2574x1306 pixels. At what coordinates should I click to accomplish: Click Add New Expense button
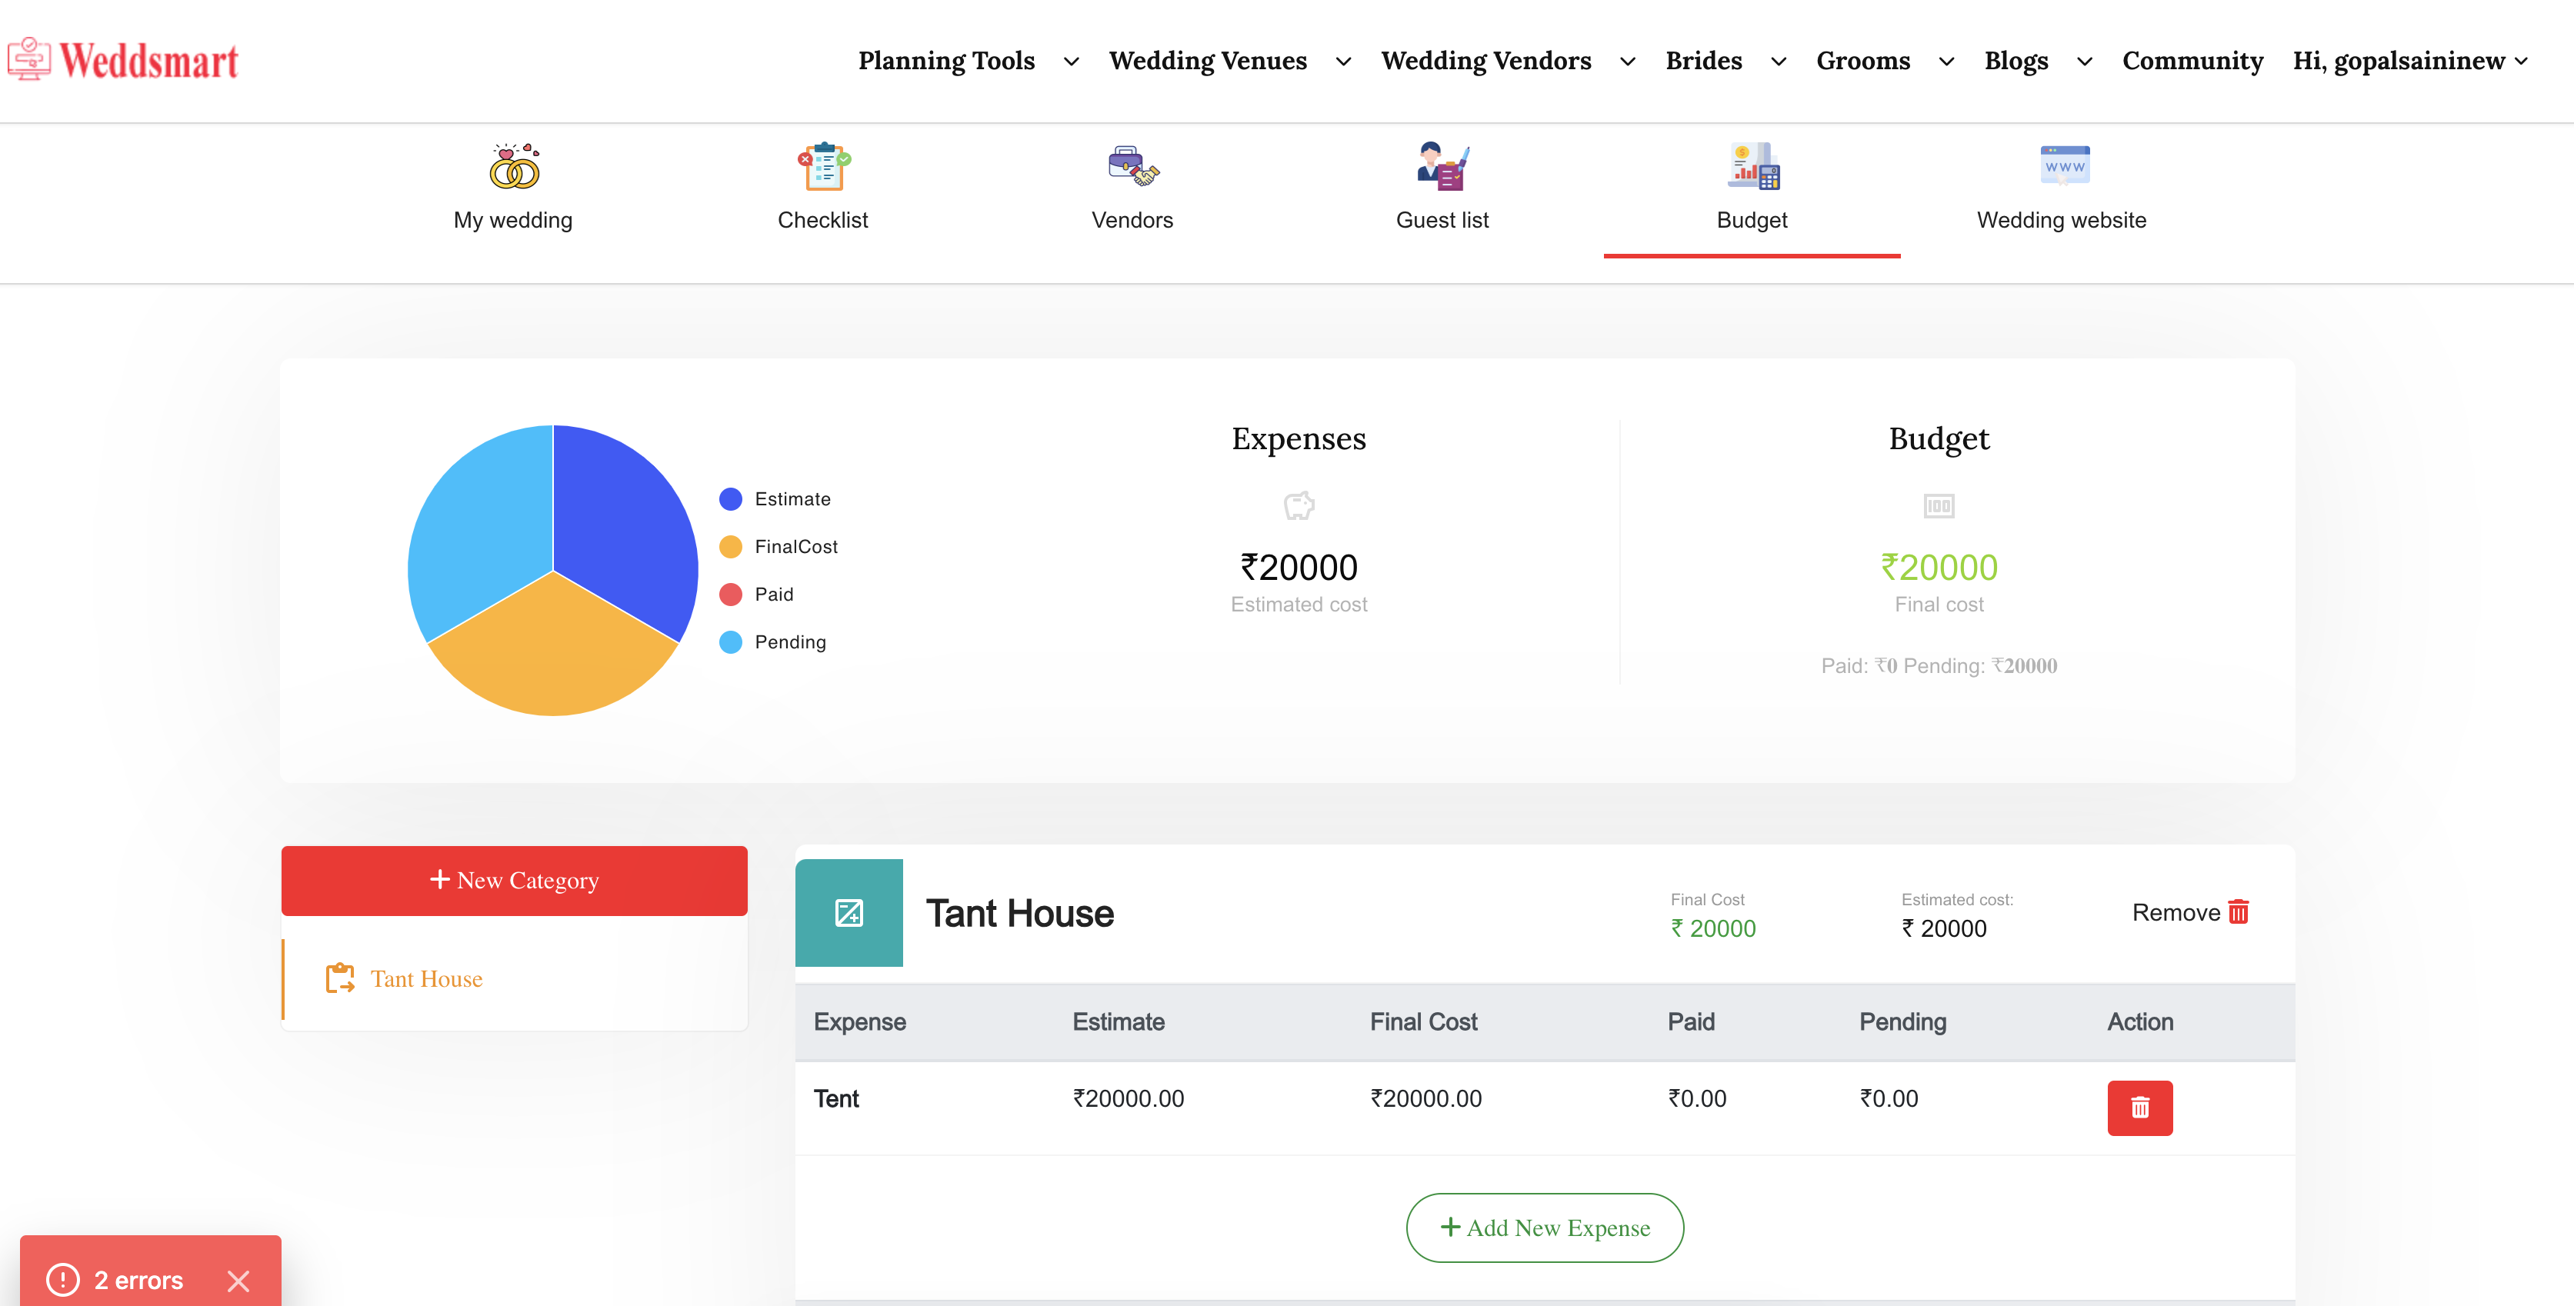[1545, 1227]
